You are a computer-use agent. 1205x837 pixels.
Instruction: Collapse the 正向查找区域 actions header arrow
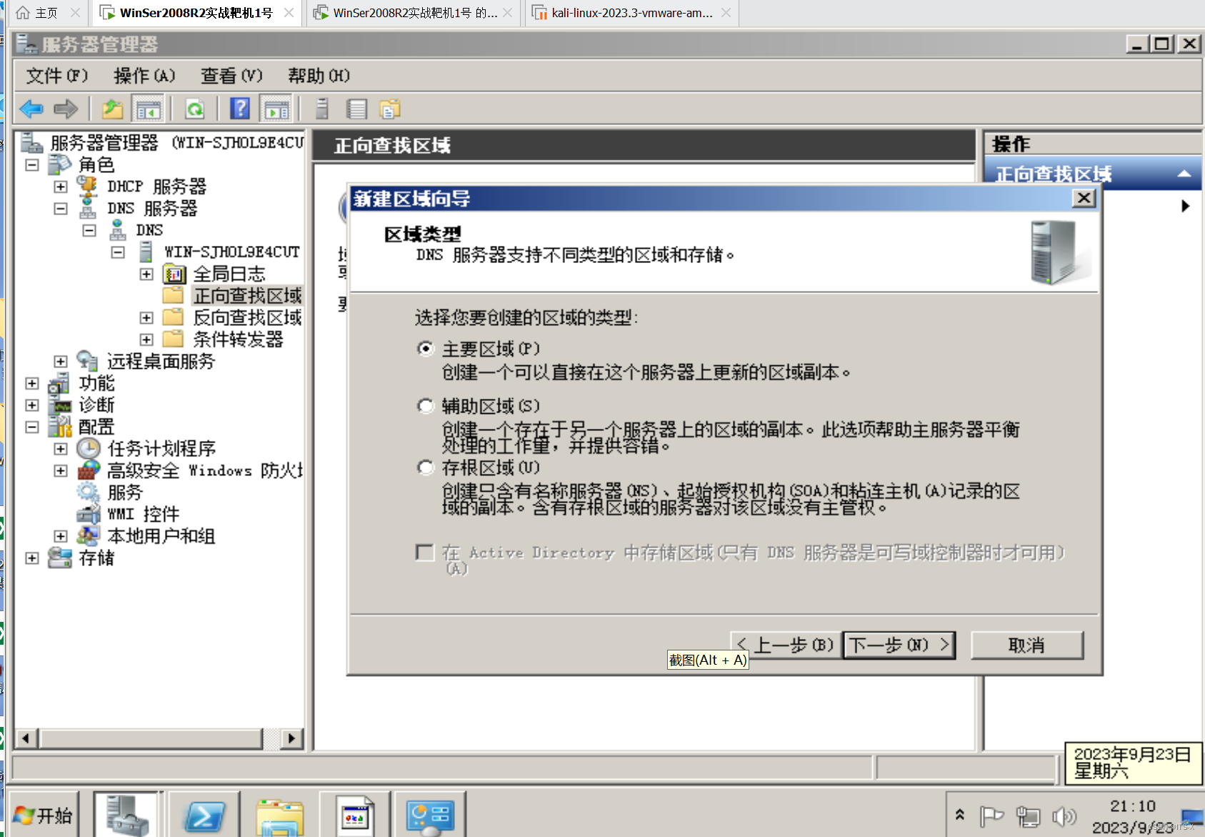point(1184,174)
